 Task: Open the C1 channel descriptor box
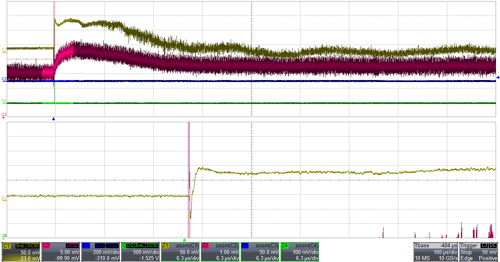pyautogui.click(x=21, y=252)
